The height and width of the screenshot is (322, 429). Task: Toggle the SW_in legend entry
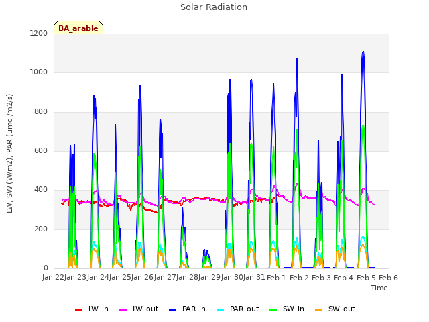[287, 309]
